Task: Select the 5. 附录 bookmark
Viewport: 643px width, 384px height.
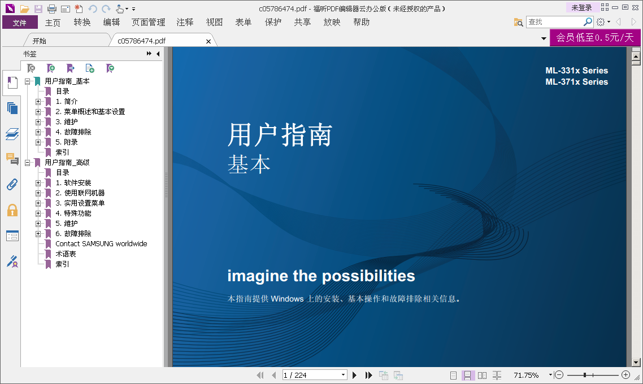Action: click(x=67, y=142)
